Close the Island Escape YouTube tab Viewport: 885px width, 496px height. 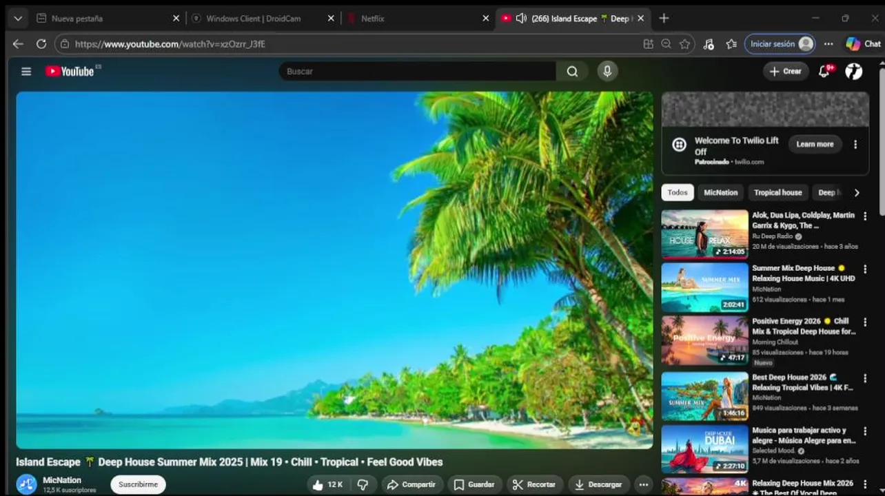pyautogui.click(x=641, y=19)
